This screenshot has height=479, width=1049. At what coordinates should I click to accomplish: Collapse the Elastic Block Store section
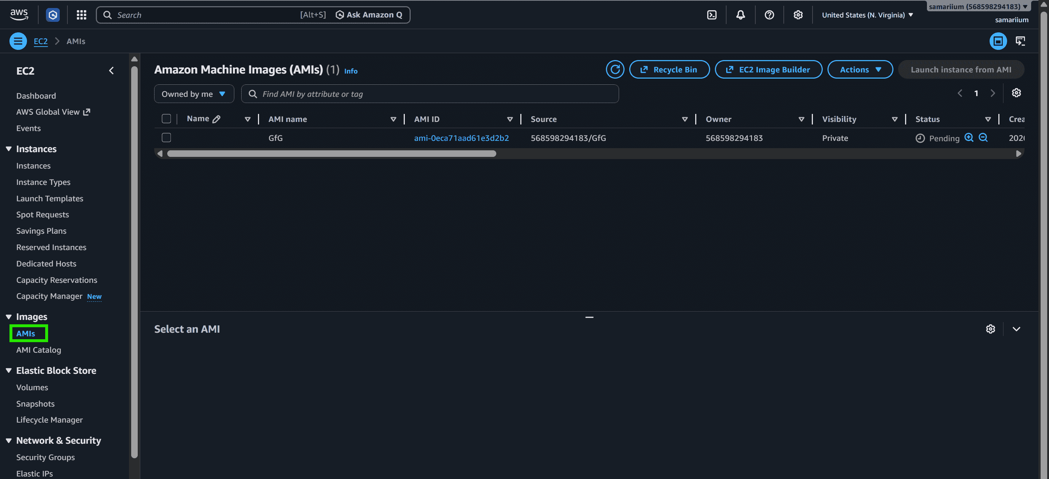[x=8, y=371]
